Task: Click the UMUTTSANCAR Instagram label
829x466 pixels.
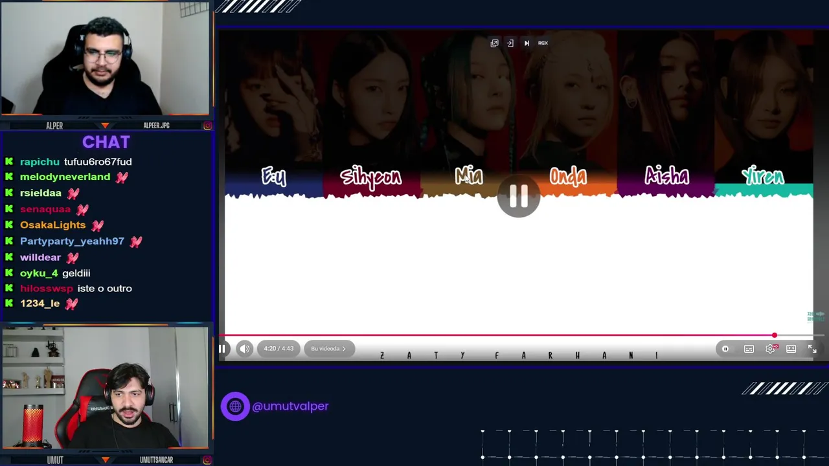Action: point(156,460)
